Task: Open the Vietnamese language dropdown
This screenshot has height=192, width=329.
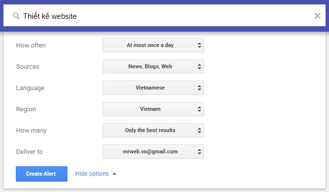Action: point(153,88)
